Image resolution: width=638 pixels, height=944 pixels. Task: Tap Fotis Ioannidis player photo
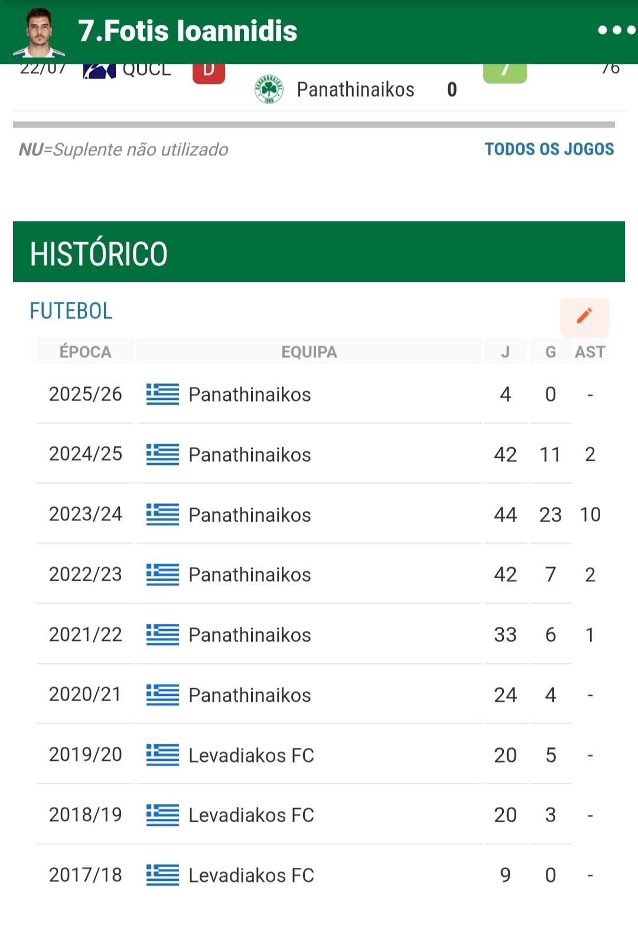pos(40,32)
